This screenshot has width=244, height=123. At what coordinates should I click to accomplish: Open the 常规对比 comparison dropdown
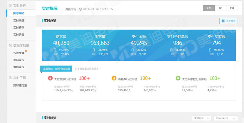tap(201, 118)
